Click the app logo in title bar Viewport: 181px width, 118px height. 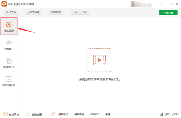click(x=4, y=4)
